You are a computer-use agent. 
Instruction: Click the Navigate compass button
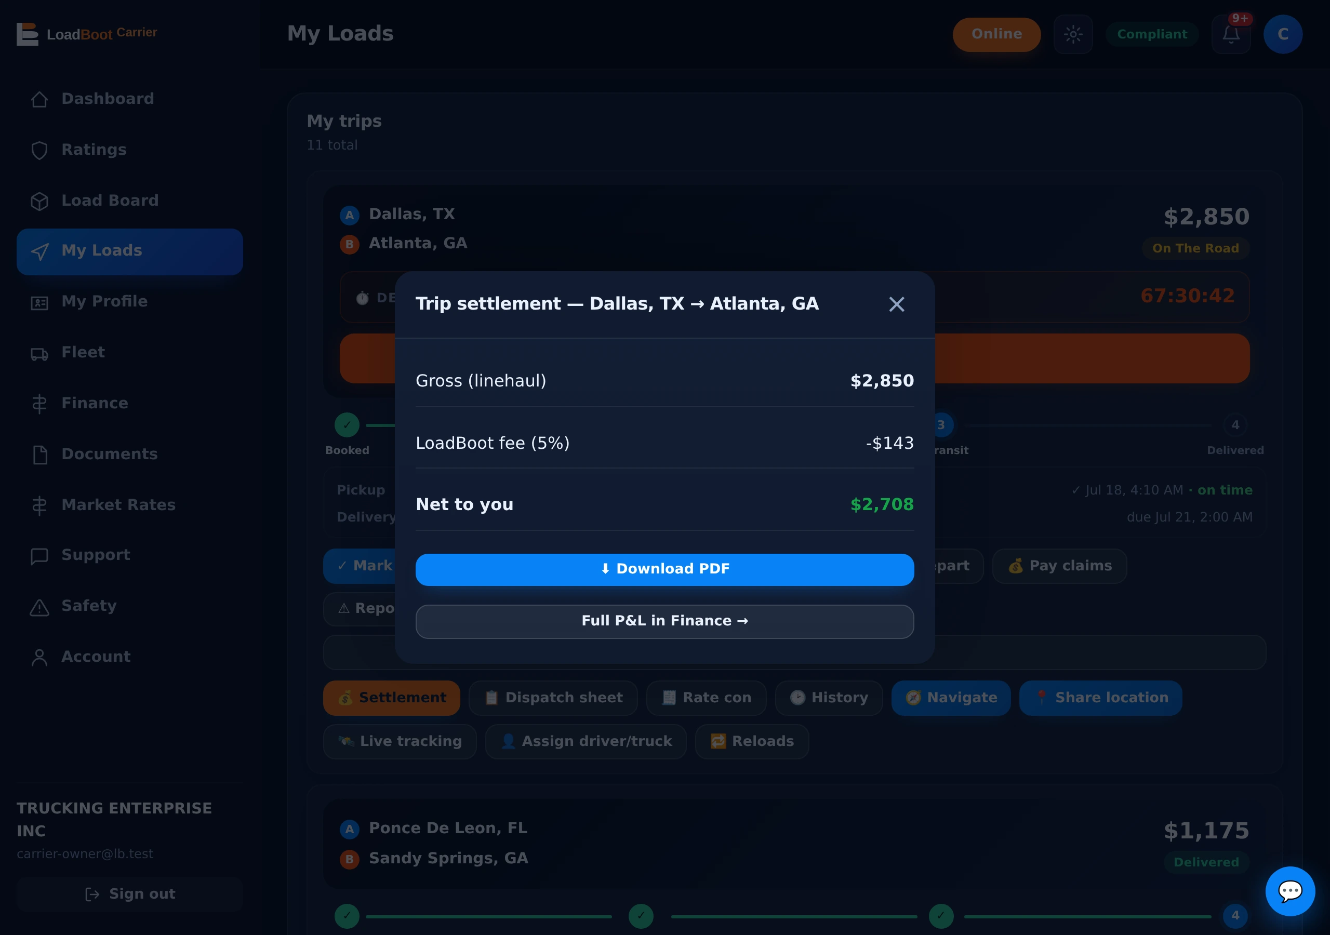pyautogui.click(x=951, y=698)
